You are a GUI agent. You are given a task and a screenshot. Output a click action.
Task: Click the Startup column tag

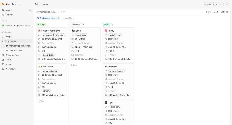(x=41, y=24)
